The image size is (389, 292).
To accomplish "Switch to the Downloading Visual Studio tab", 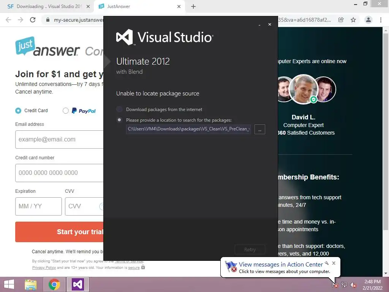I will coord(48,6).
